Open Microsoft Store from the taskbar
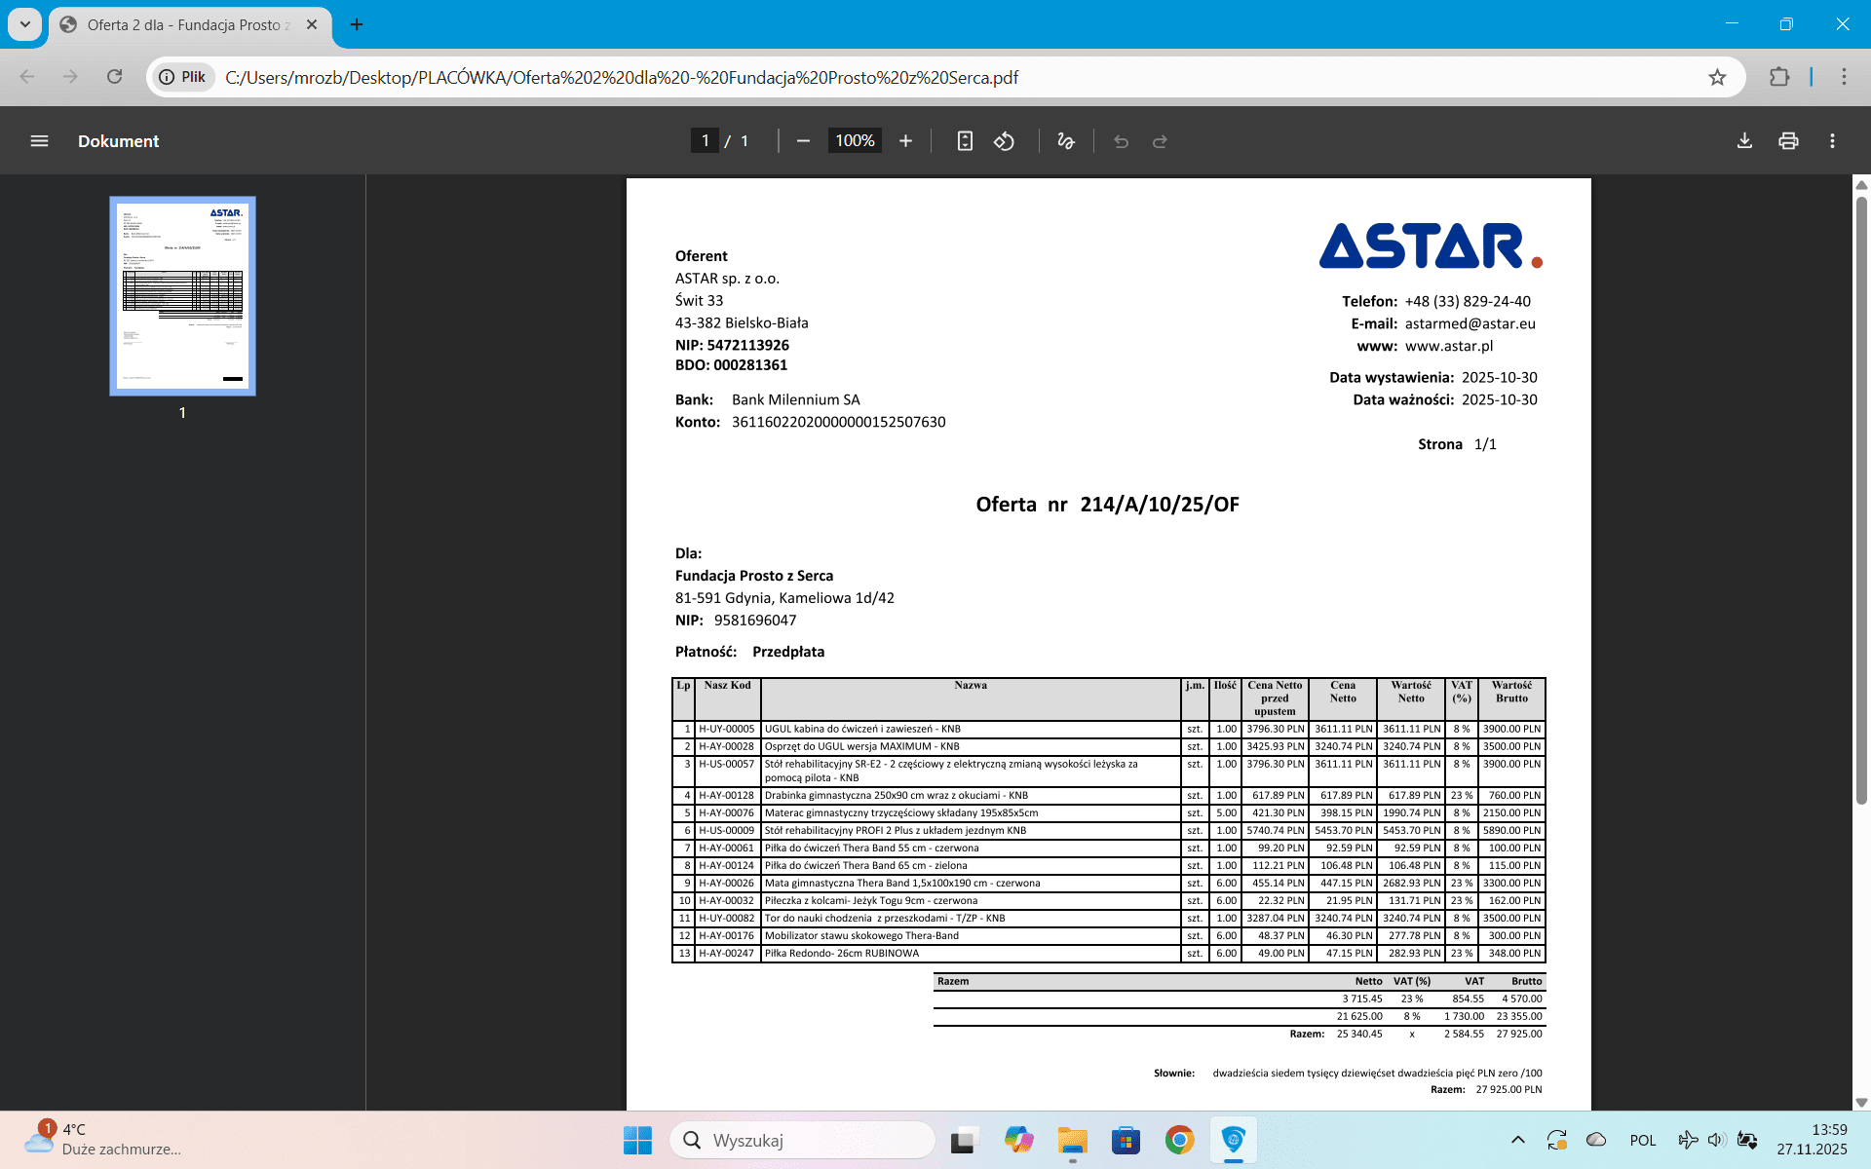The image size is (1871, 1169). point(1126,1140)
